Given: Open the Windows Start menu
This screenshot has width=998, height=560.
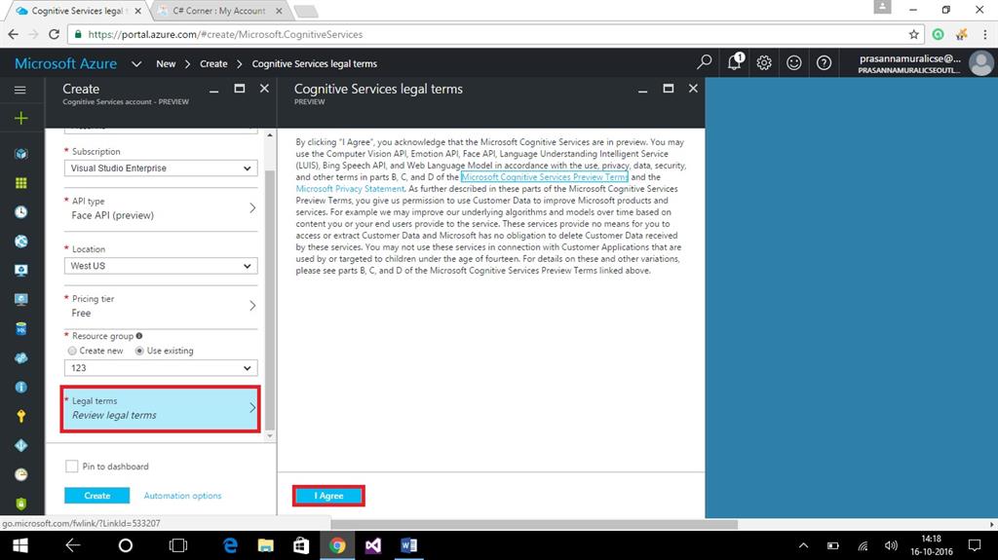Looking at the screenshot, I should click(20, 545).
